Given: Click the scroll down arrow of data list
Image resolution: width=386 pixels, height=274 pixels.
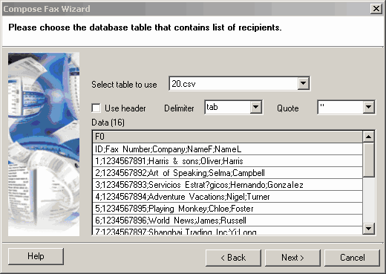Looking at the screenshot, I should point(368,229).
